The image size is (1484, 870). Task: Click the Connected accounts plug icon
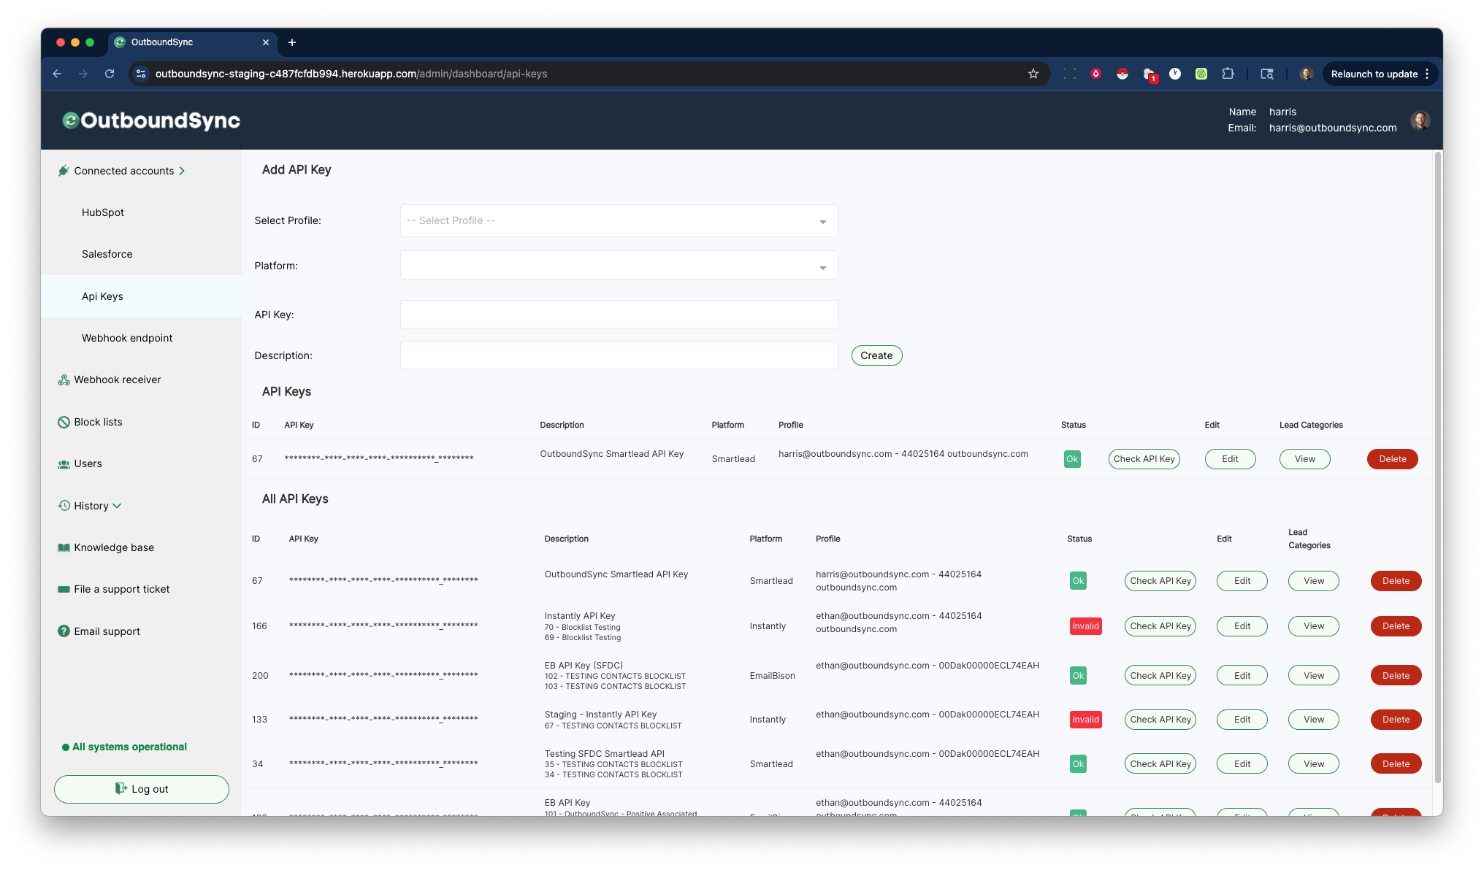click(64, 170)
